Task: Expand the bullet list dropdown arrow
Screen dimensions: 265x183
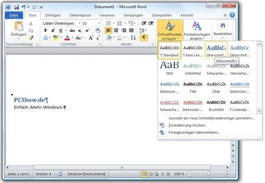Action: (114, 23)
